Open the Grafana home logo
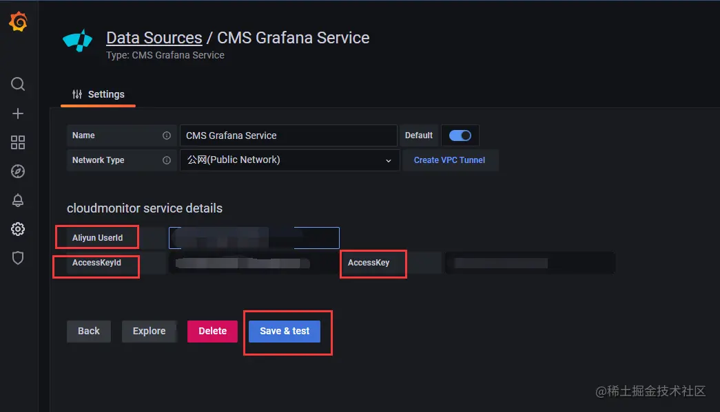720x412 pixels. tap(18, 21)
